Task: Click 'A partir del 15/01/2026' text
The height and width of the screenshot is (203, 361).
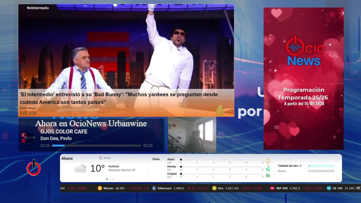Action: coord(304,104)
